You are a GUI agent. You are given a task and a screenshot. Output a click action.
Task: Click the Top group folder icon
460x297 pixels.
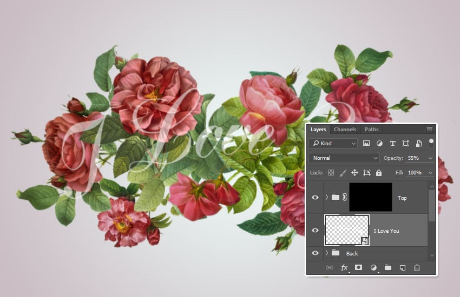pyautogui.click(x=336, y=197)
